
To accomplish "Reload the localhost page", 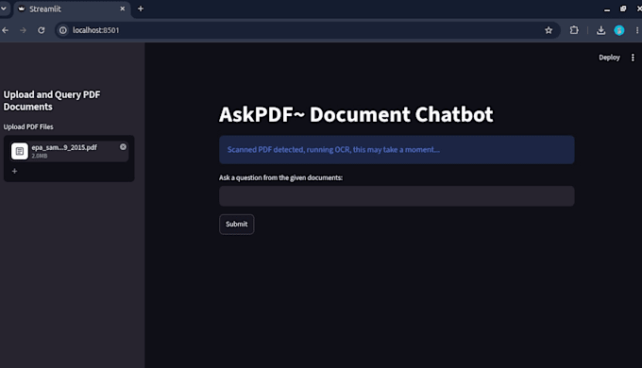I will [x=41, y=30].
